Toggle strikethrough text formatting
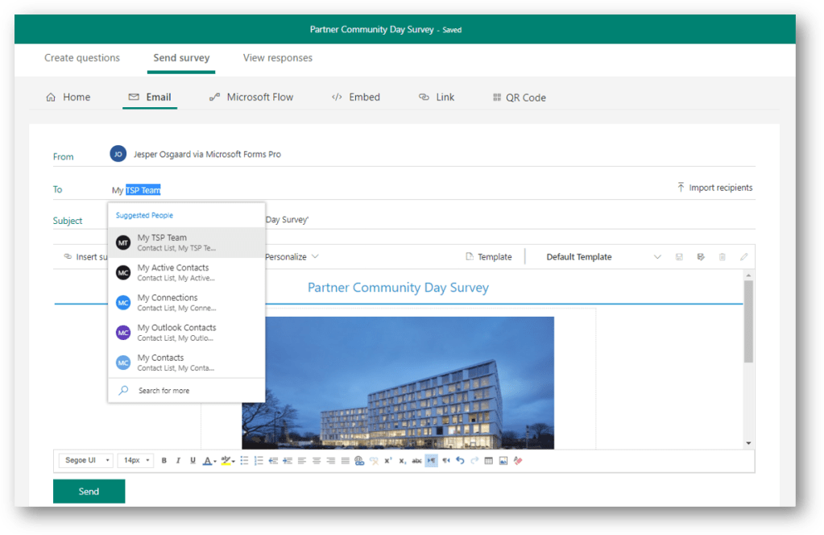 coord(416,461)
